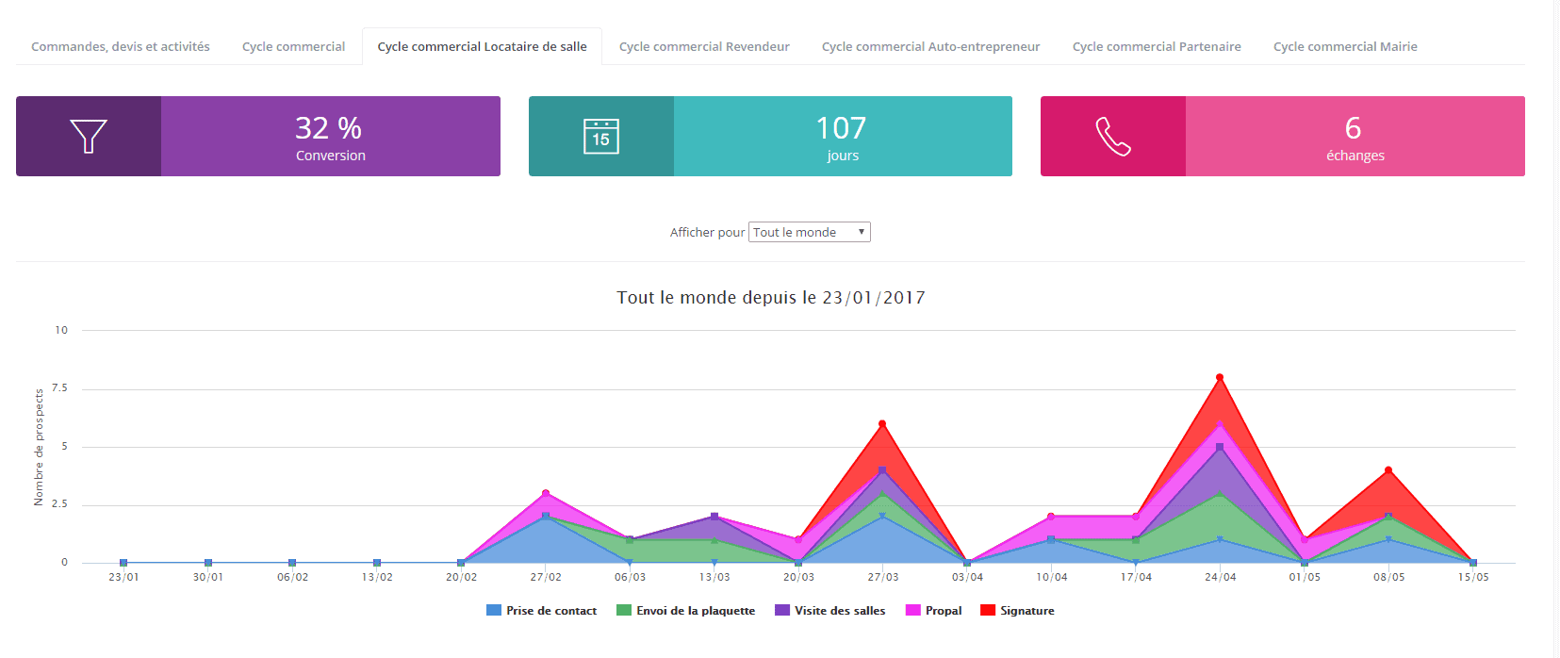Click the 107 jours card
Screen dimensions: 1560x658
(x=842, y=137)
